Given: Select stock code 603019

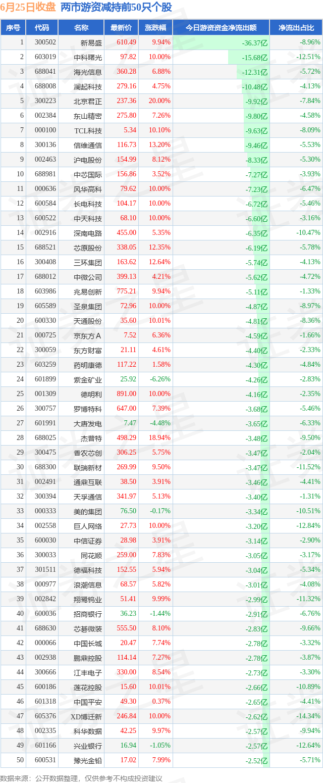Looking at the screenshot, I should pyautogui.click(x=46, y=58).
